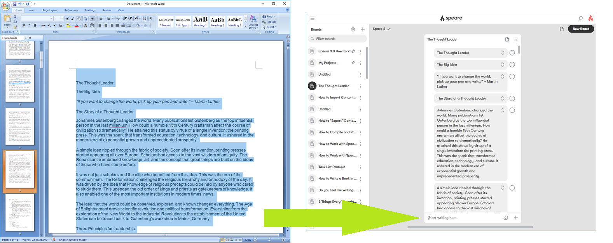
Task: Open the Task List Example board
Action: 332,167
